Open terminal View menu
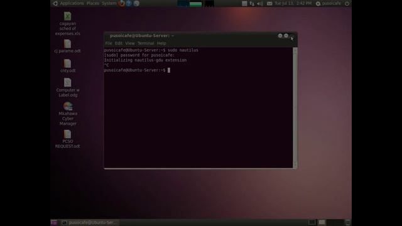This screenshot has height=226, width=402. pos(130,43)
